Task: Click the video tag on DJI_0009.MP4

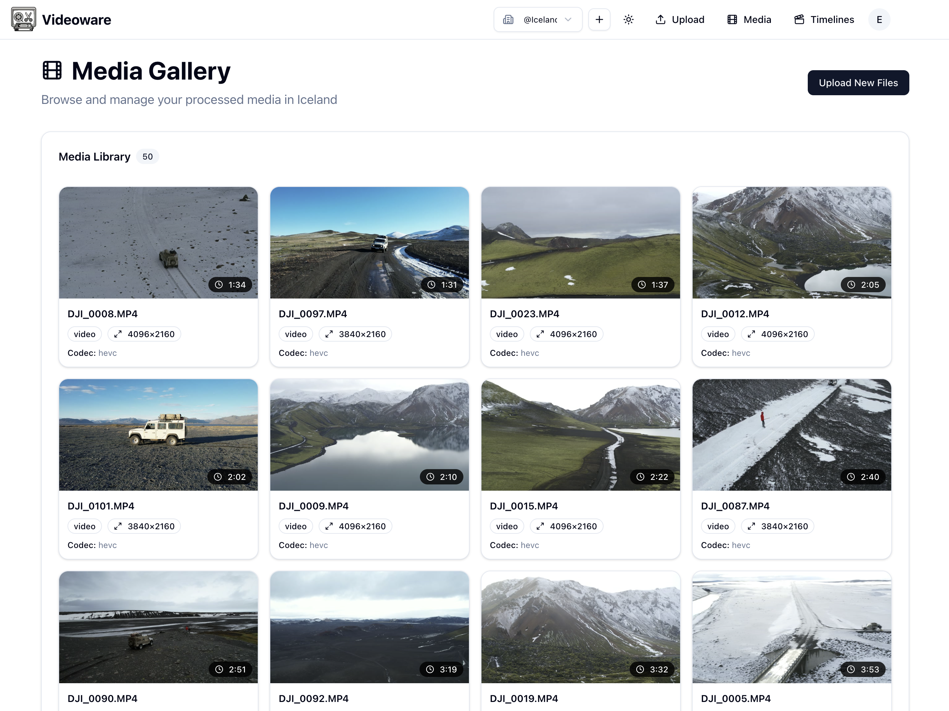Action: click(296, 526)
